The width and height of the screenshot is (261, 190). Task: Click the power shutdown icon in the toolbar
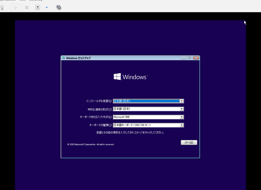(38, 7)
